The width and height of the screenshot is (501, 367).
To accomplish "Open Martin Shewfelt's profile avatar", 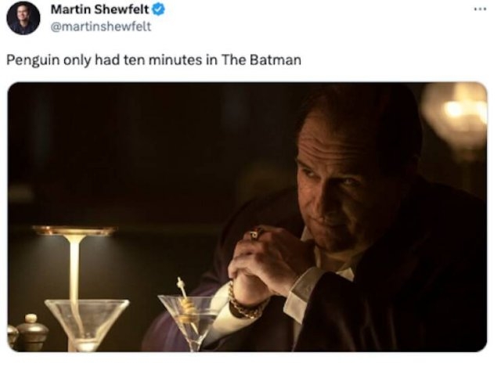I will (x=23, y=18).
